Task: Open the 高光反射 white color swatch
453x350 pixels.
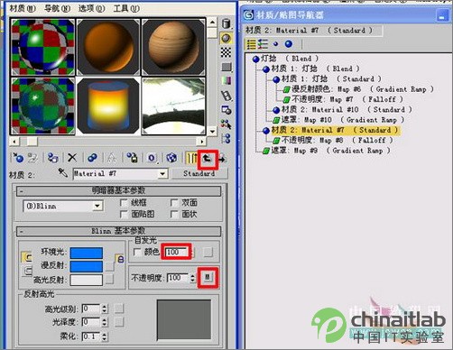Action: [x=87, y=280]
